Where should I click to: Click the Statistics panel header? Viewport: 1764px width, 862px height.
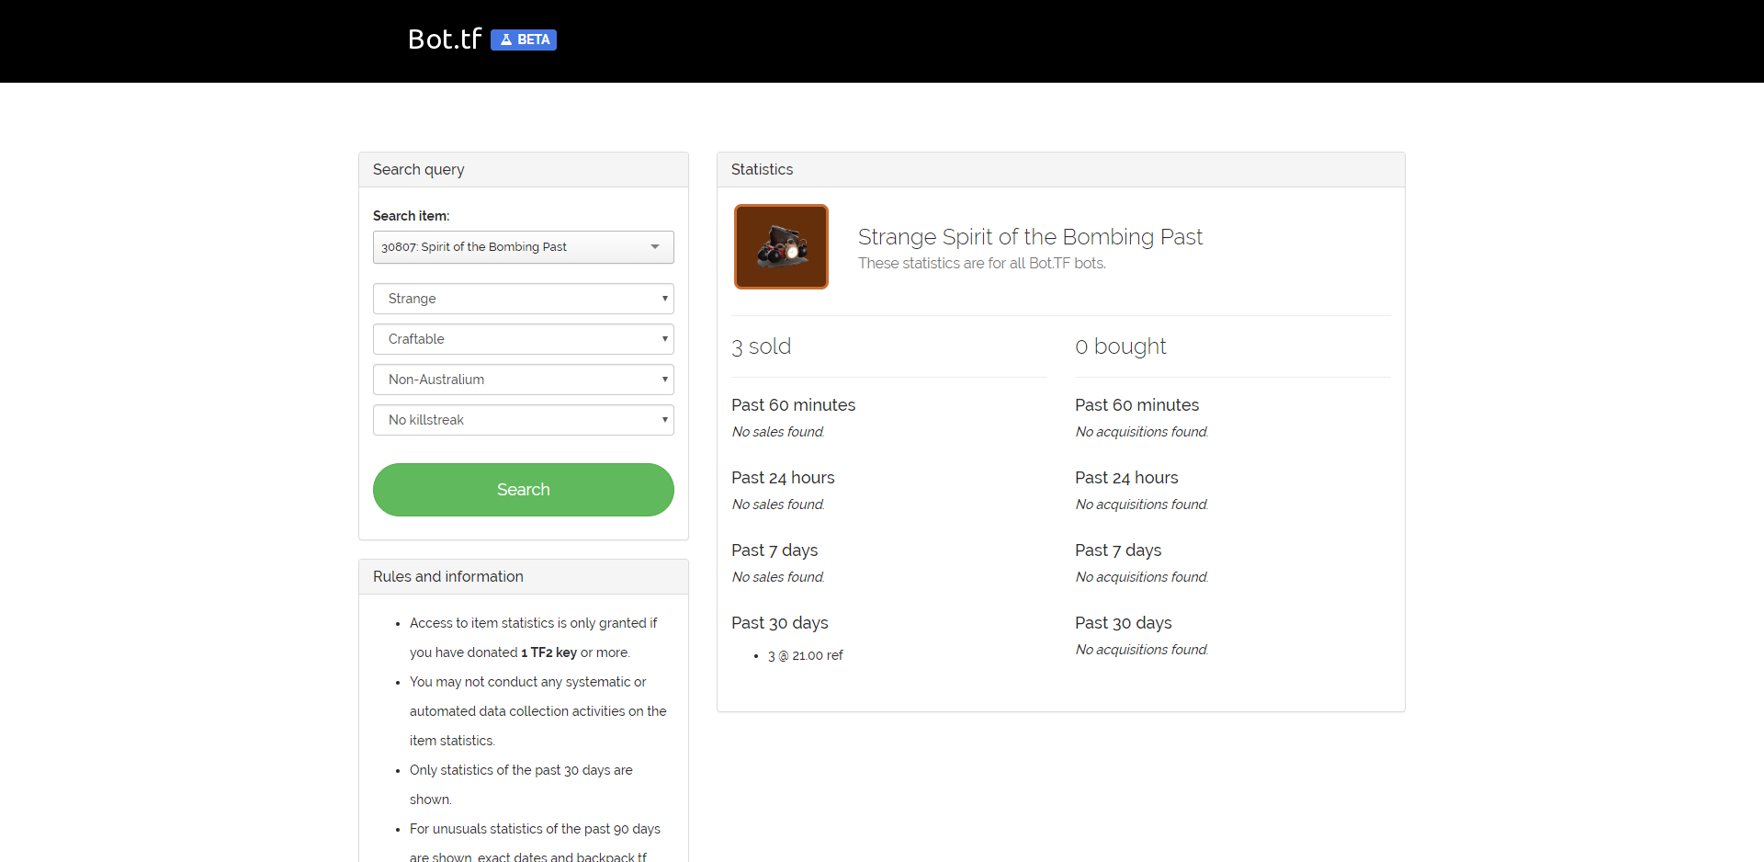pyautogui.click(x=1061, y=170)
